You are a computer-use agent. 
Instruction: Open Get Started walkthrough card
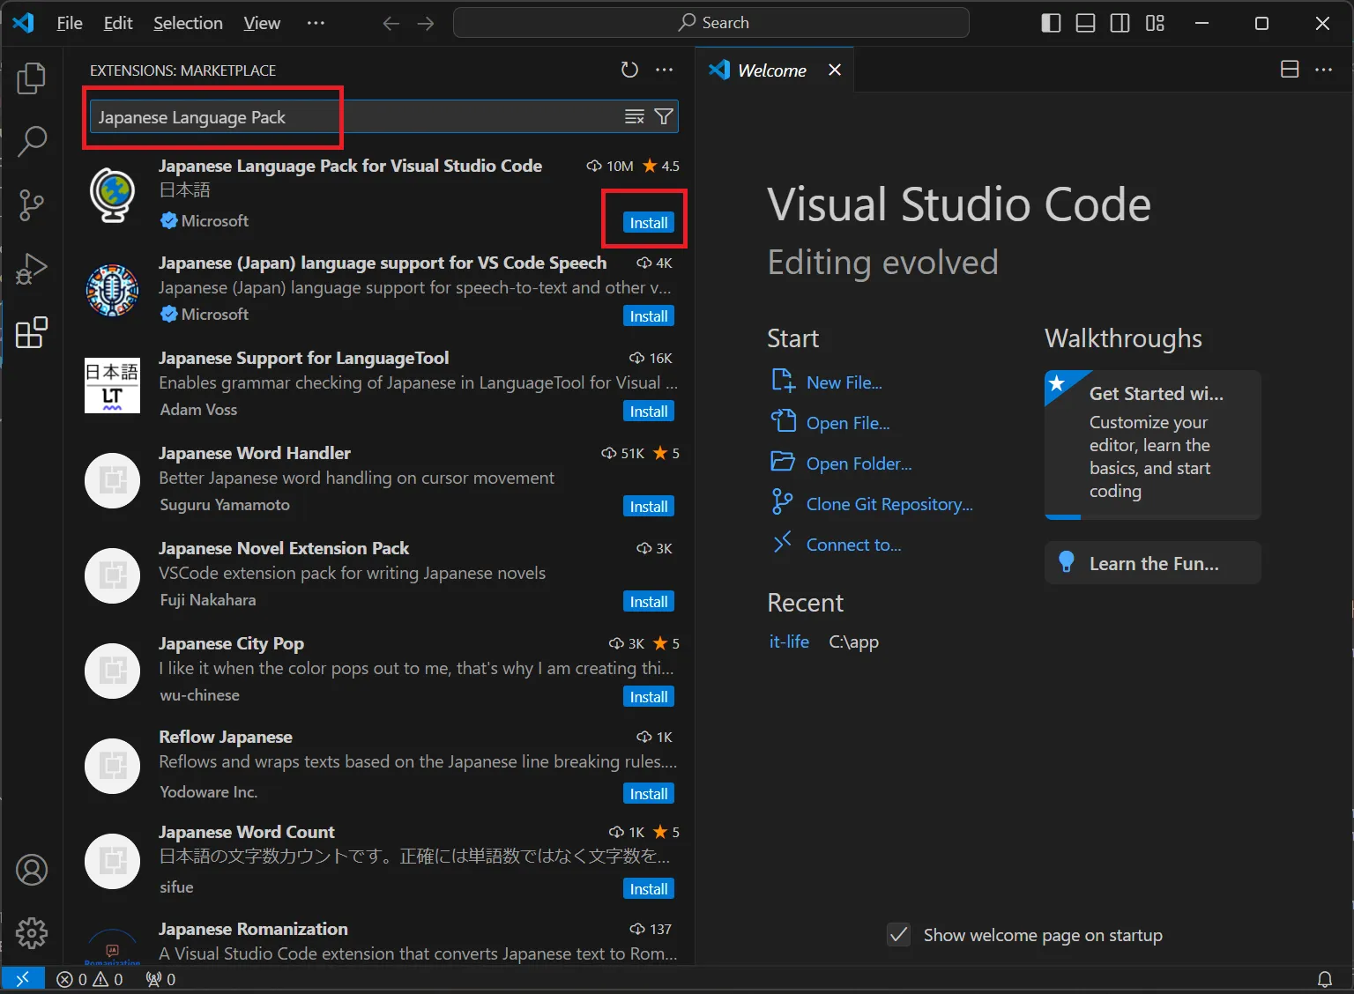(x=1153, y=444)
